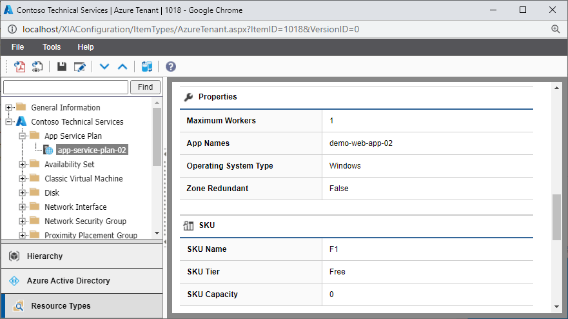Click the Resource Types magnifier icon
Image resolution: width=568 pixels, height=319 pixels.
pyautogui.click(x=19, y=306)
